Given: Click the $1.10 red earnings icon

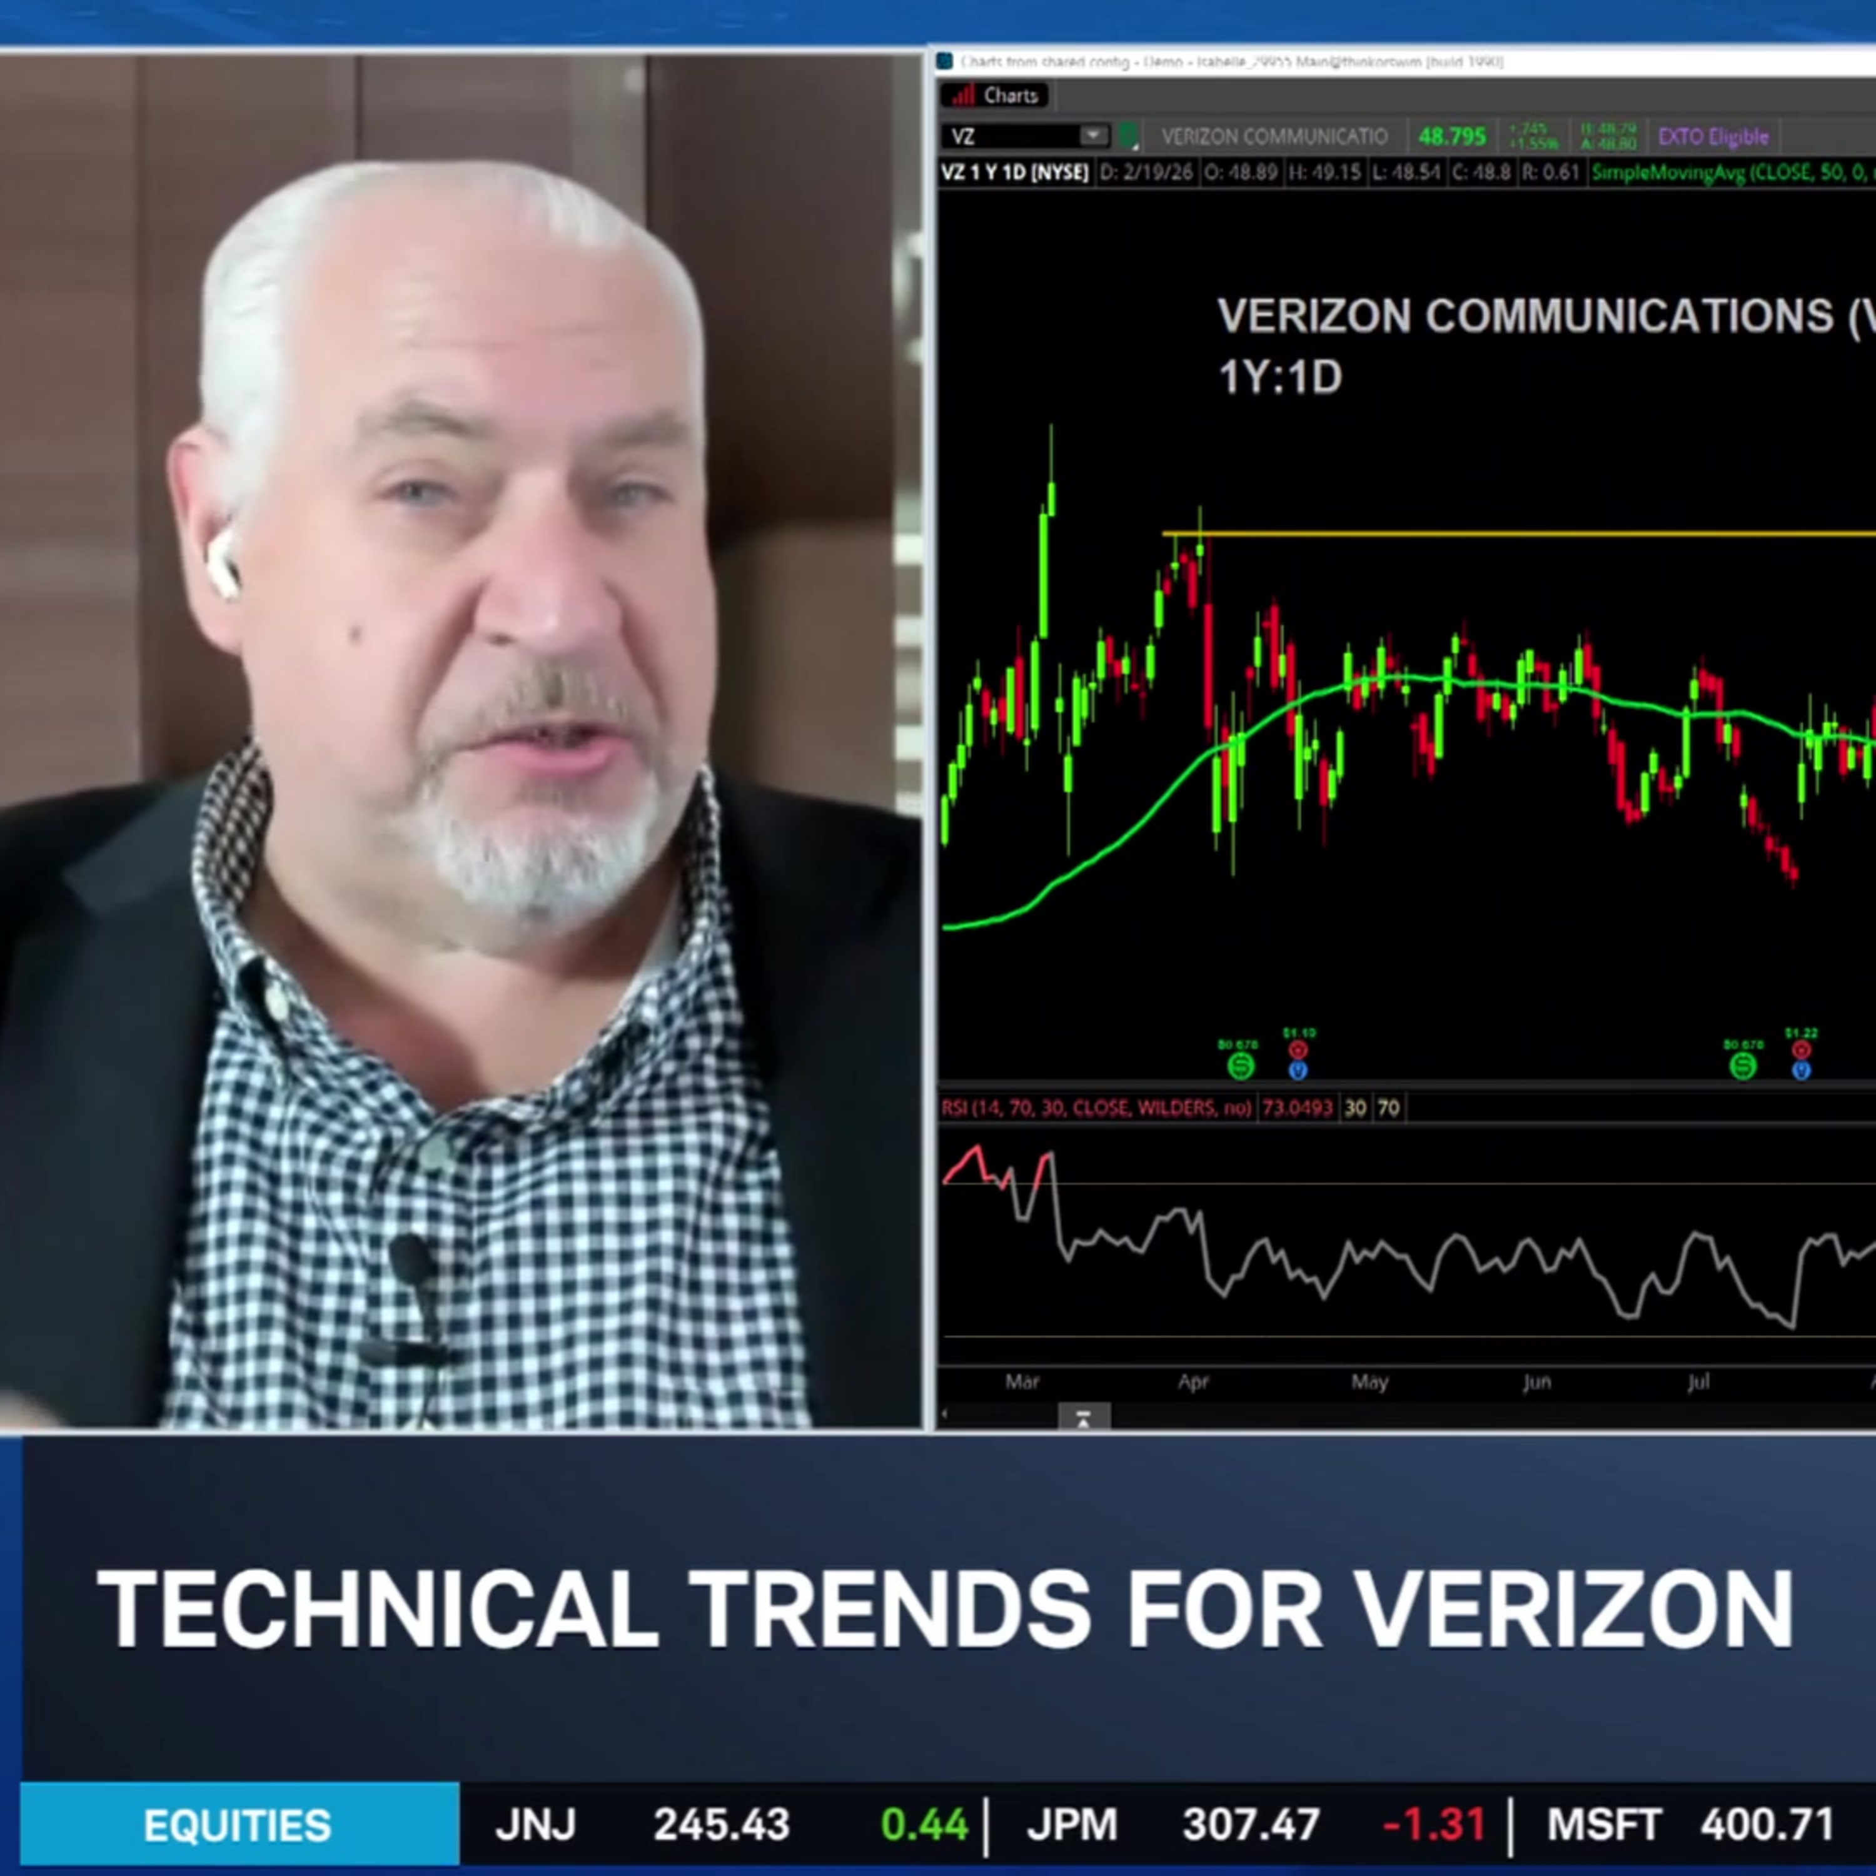Looking at the screenshot, I should [1298, 1050].
